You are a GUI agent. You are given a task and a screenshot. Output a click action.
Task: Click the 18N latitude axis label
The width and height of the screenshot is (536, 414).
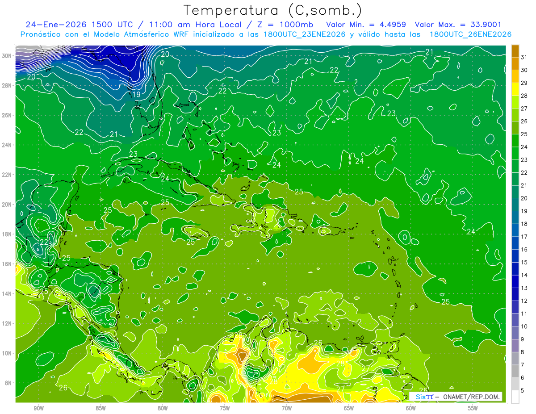pos(8,234)
